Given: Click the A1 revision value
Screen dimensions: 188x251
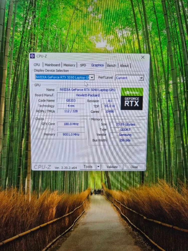Looking at the screenshot, I should tap(110, 101).
